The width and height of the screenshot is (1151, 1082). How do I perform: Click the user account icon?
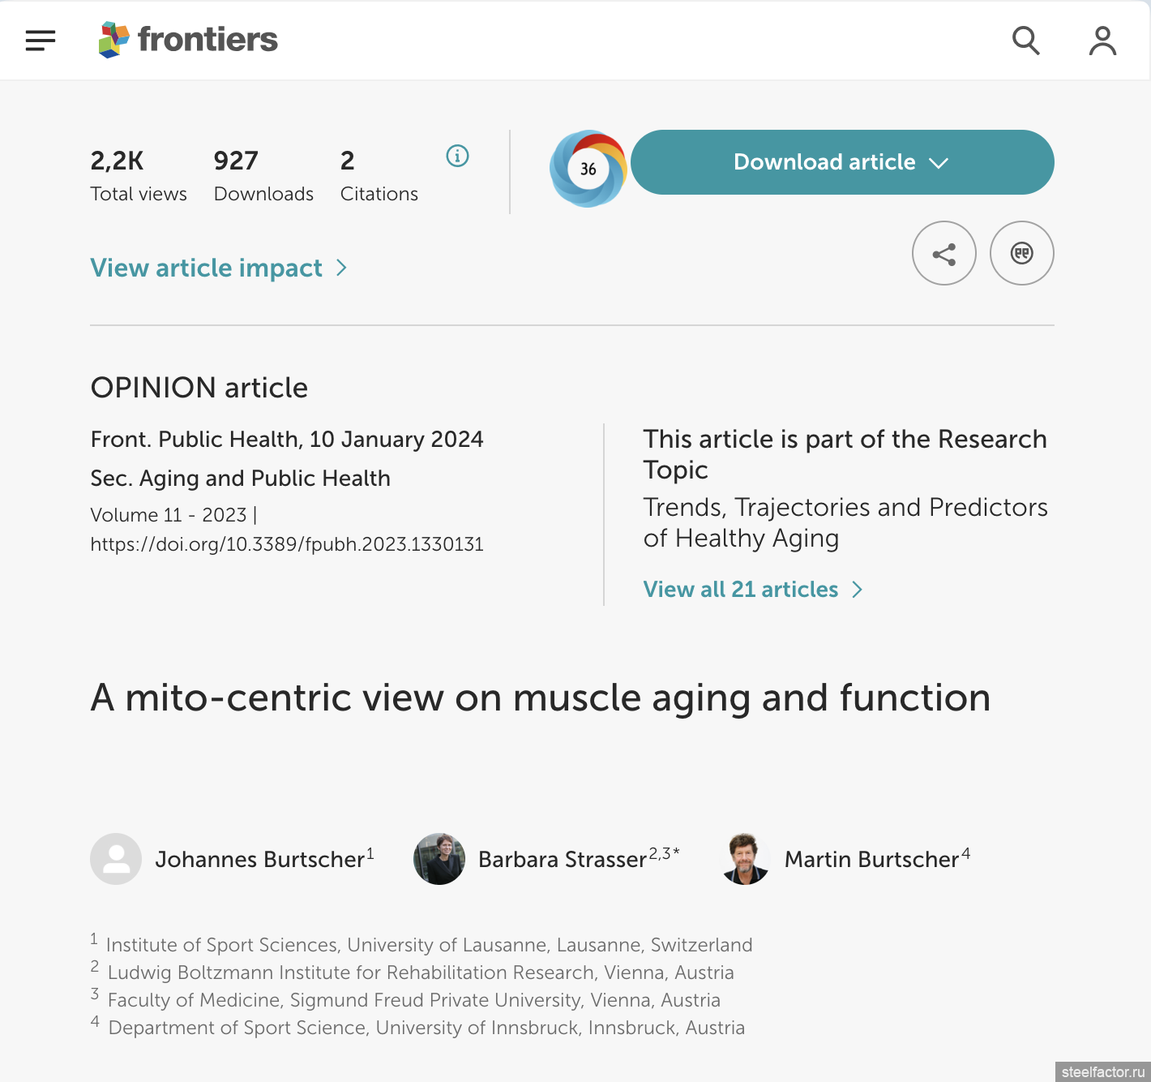[1102, 41]
